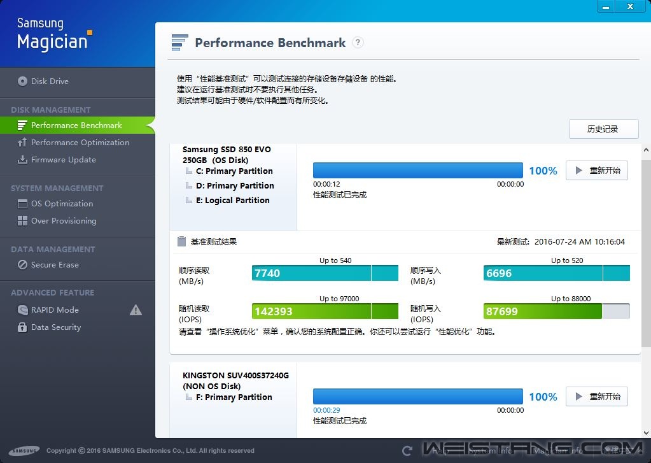Click the OS Optimization window icon
The image size is (651, 463).
click(x=22, y=204)
